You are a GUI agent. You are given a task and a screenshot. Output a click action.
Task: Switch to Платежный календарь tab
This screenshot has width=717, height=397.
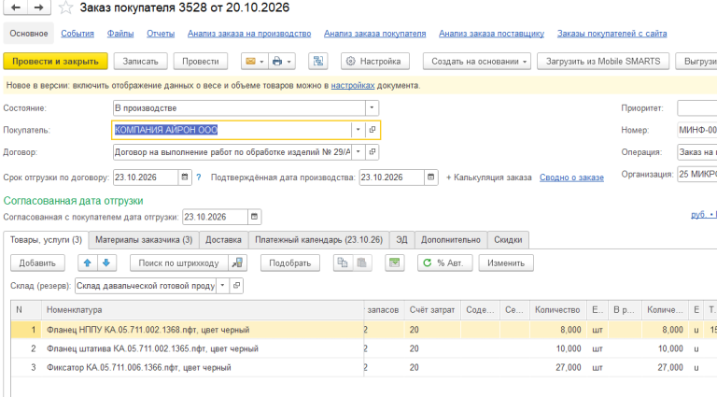(x=318, y=240)
